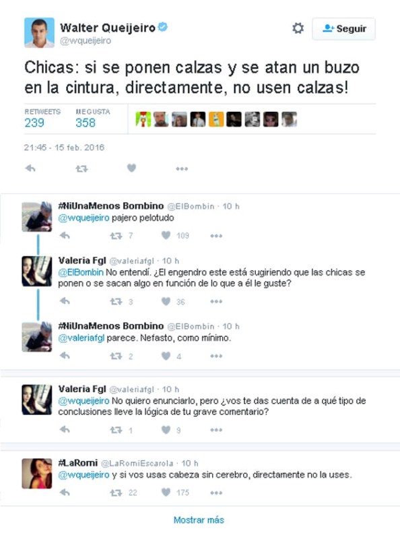Like the main tweet with the heart icon
This screenshot has height=539, width=400.
(x=131, y=168)
